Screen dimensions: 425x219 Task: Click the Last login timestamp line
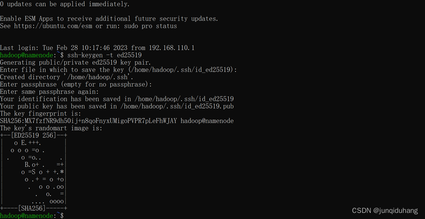click(97, 48)
